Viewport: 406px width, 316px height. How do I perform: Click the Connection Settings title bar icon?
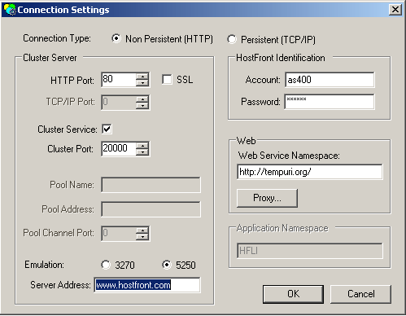coord(10,10)
